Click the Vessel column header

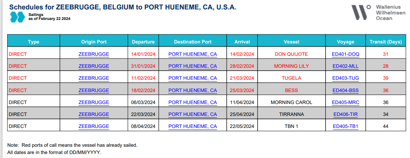pos(291,42)
